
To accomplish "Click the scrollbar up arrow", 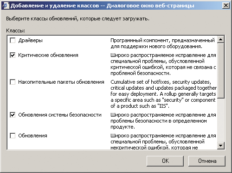I will pos(221,40).
